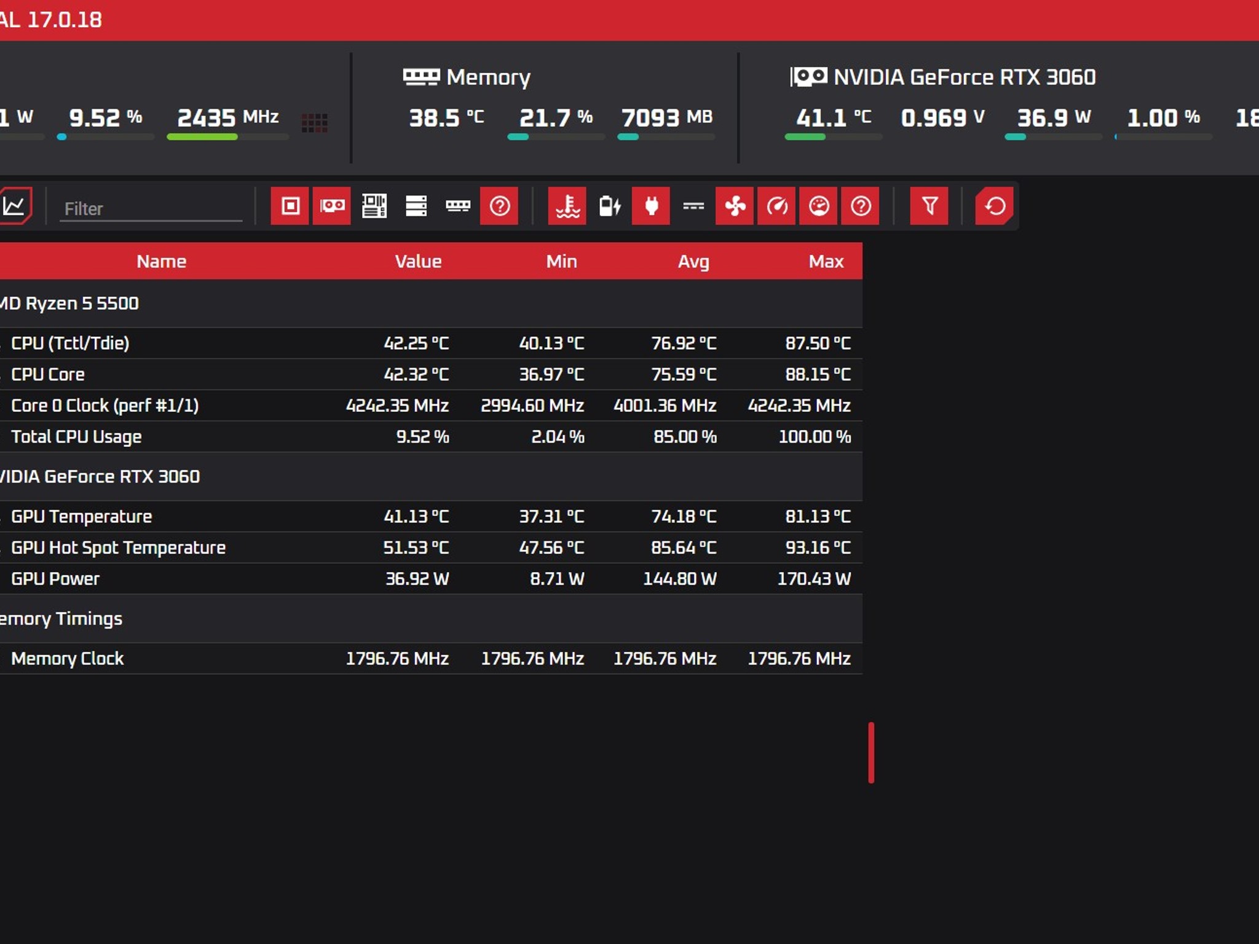The image size is (1259, 944).
Task: Select the GPU Temperature row
Action: coord(431,516)
